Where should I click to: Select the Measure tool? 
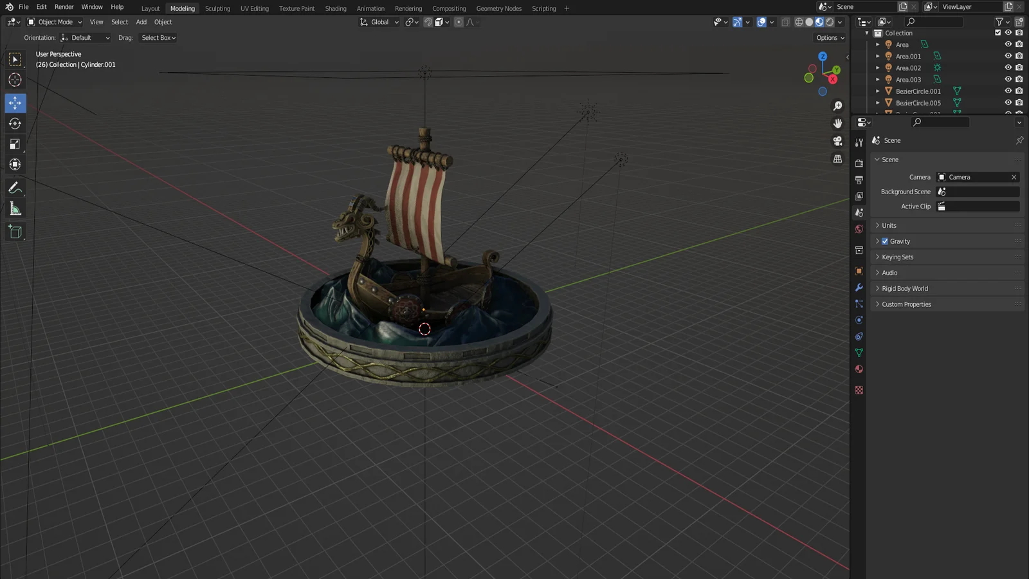tap(15, 208)
